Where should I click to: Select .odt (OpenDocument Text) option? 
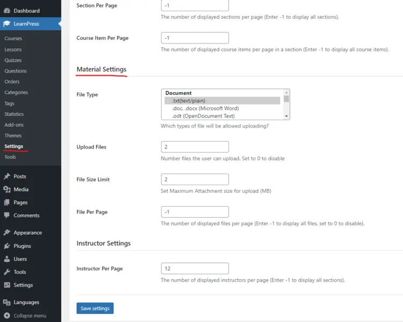tap(222, 116)
